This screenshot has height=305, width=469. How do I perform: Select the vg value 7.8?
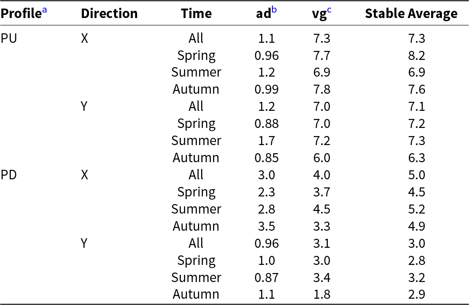pos(322,89)
